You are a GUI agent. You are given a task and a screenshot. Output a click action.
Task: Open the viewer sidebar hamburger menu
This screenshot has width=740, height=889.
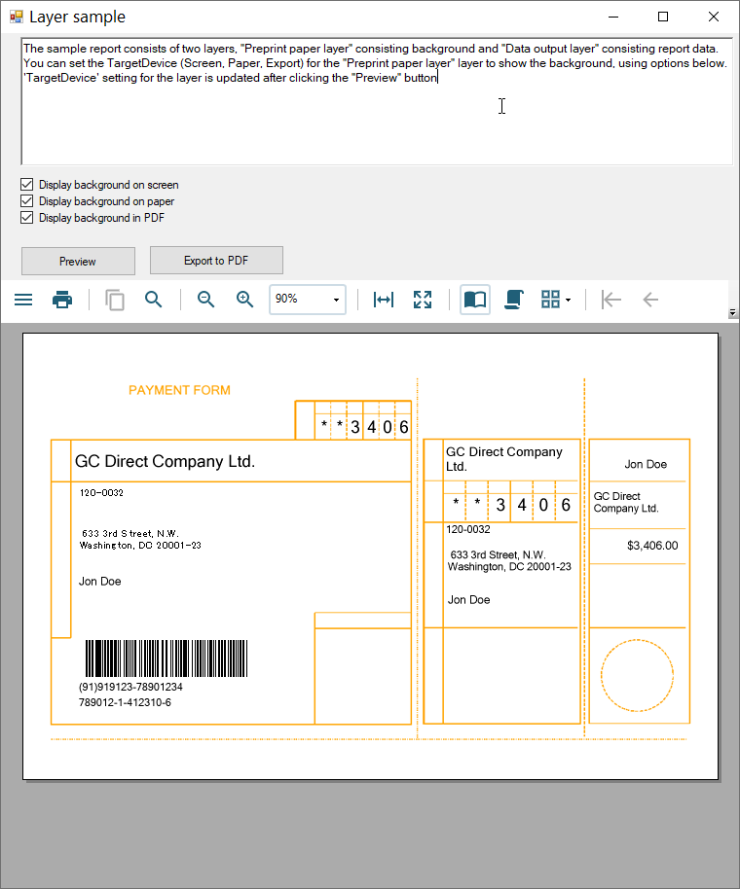coord(23,300)
